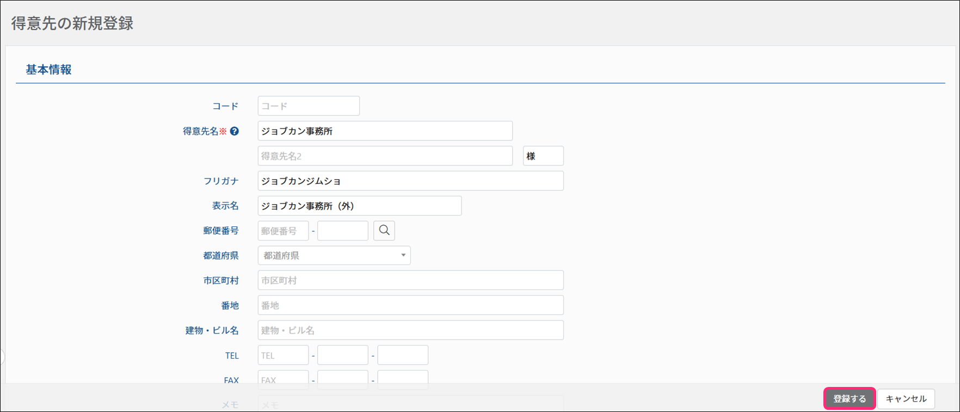Click the フリガナ input field

coord(410,181)
